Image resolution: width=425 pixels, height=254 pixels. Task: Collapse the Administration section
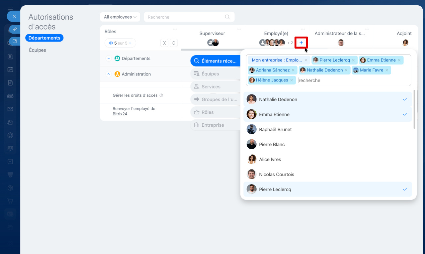coord(109,74)
